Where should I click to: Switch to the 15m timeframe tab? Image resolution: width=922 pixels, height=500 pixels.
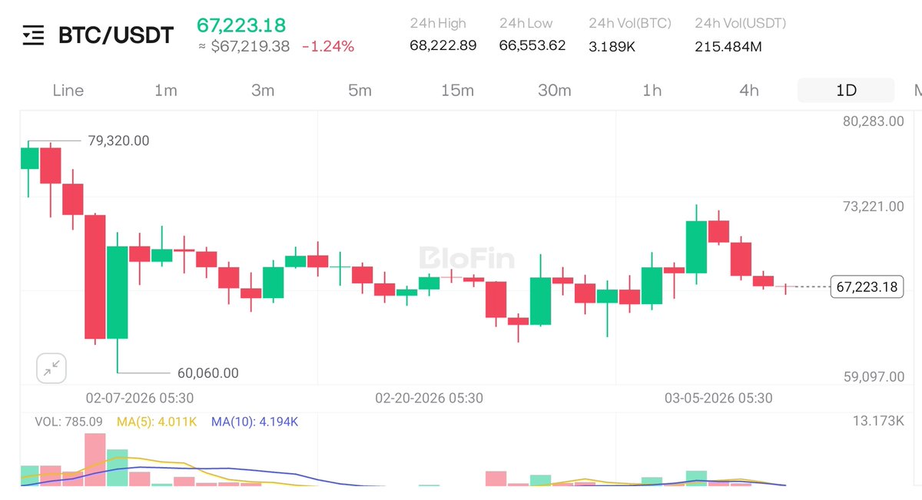coord(457,90)
